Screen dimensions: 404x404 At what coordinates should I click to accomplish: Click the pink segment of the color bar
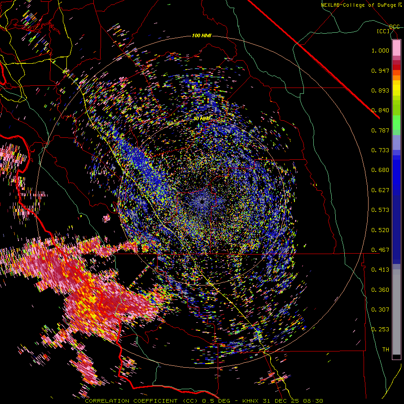(x=396, y=48)
